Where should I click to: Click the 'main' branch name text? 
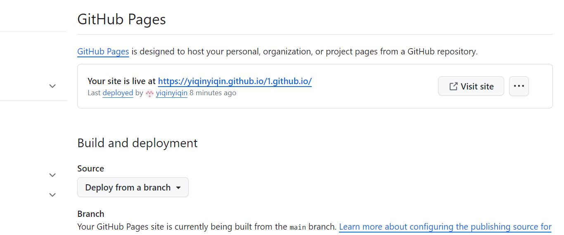(x=298, y=227)
